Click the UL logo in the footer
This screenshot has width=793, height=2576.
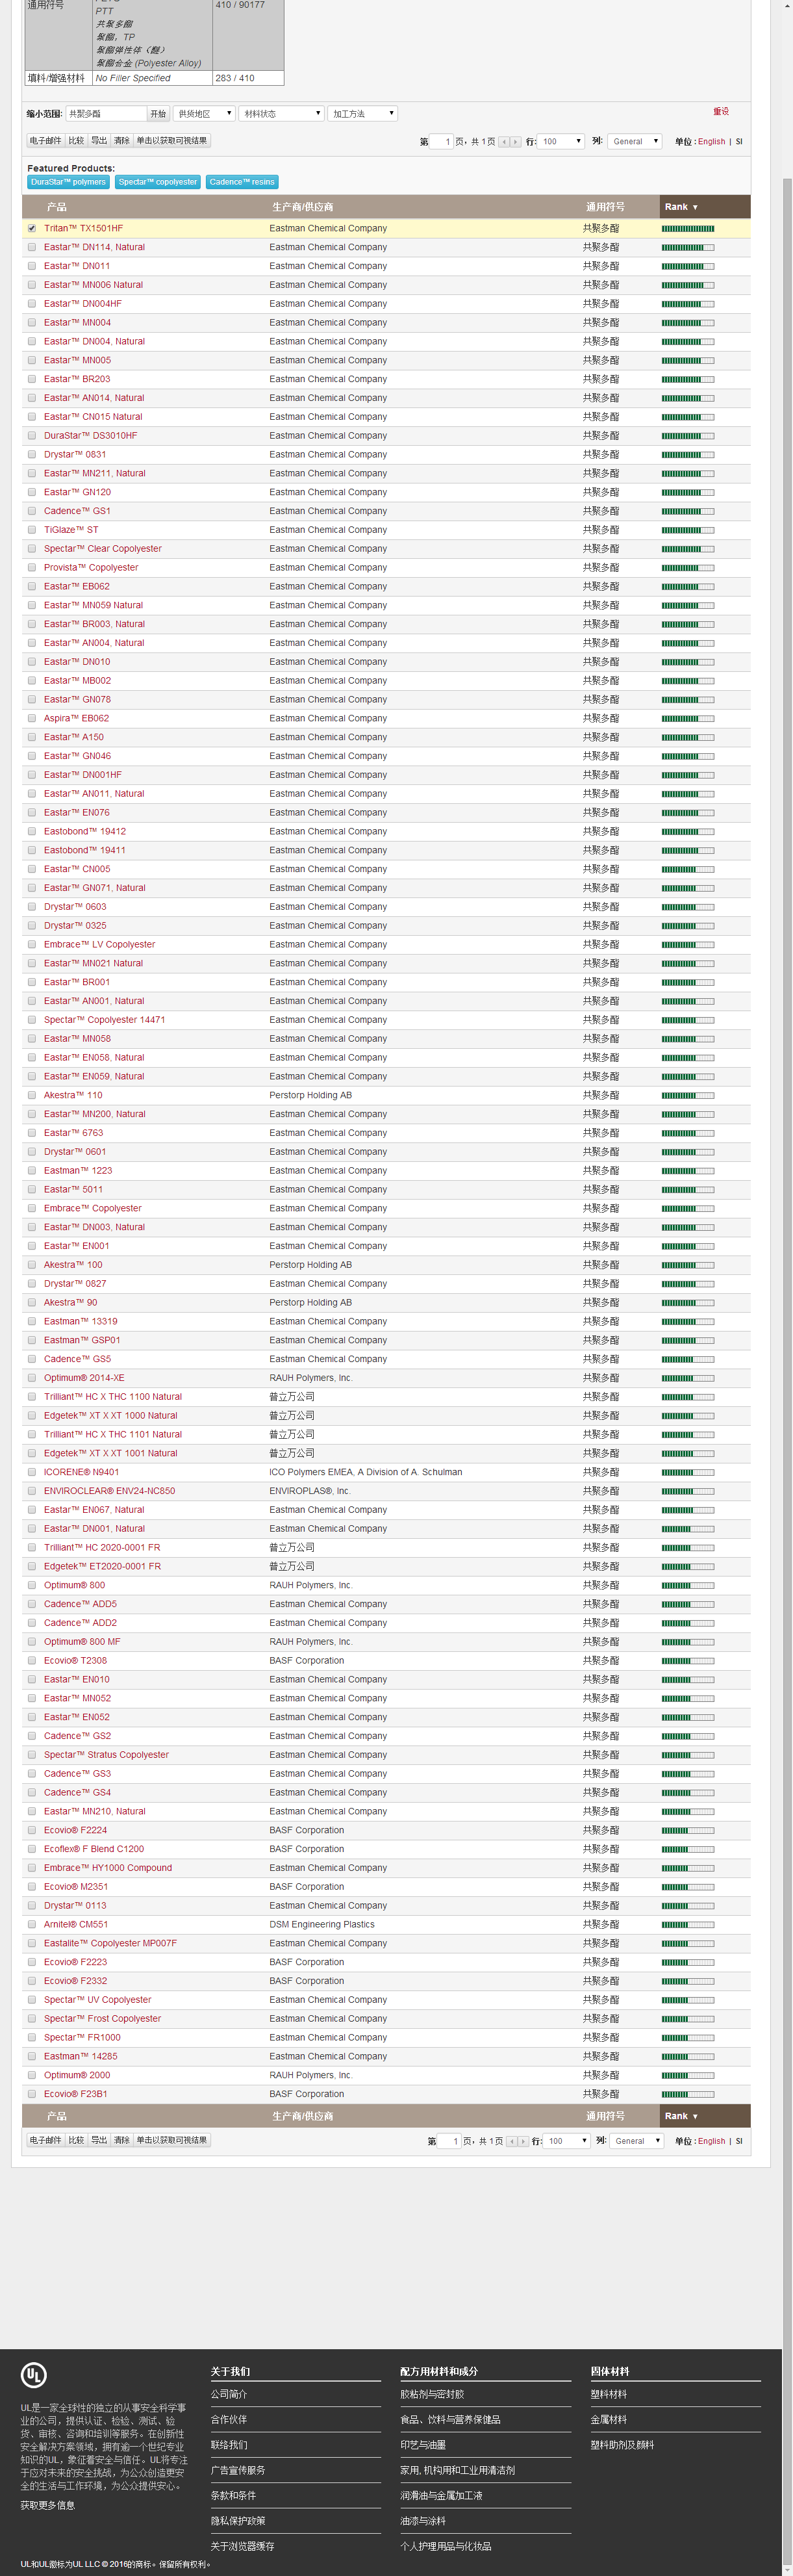pyautogui.click(x=33, y=2375)
